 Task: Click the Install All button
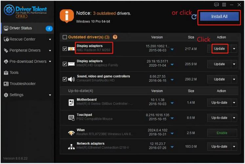[219, 16]
